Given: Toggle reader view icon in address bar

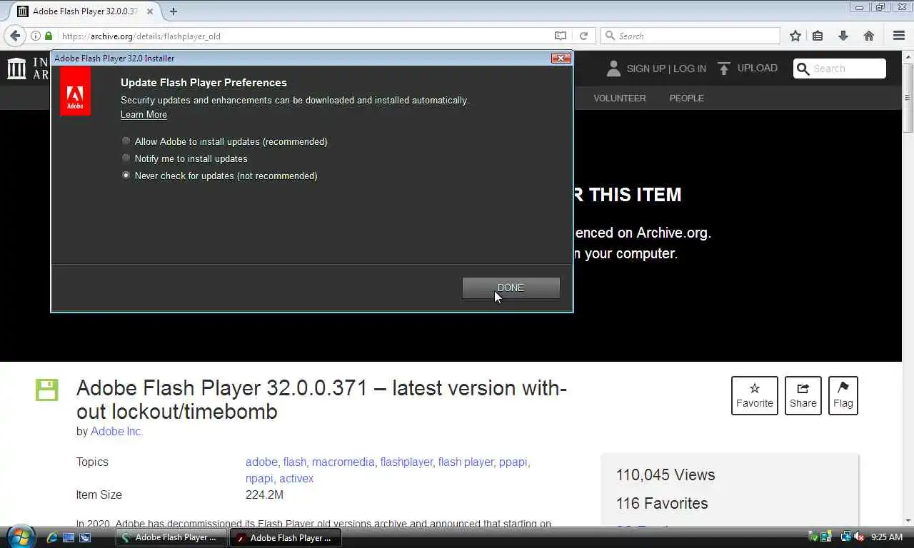Looking at the screenshot, I should point(561,36).
